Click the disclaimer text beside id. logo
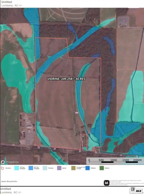144x194 pixels. coord(127,183)
